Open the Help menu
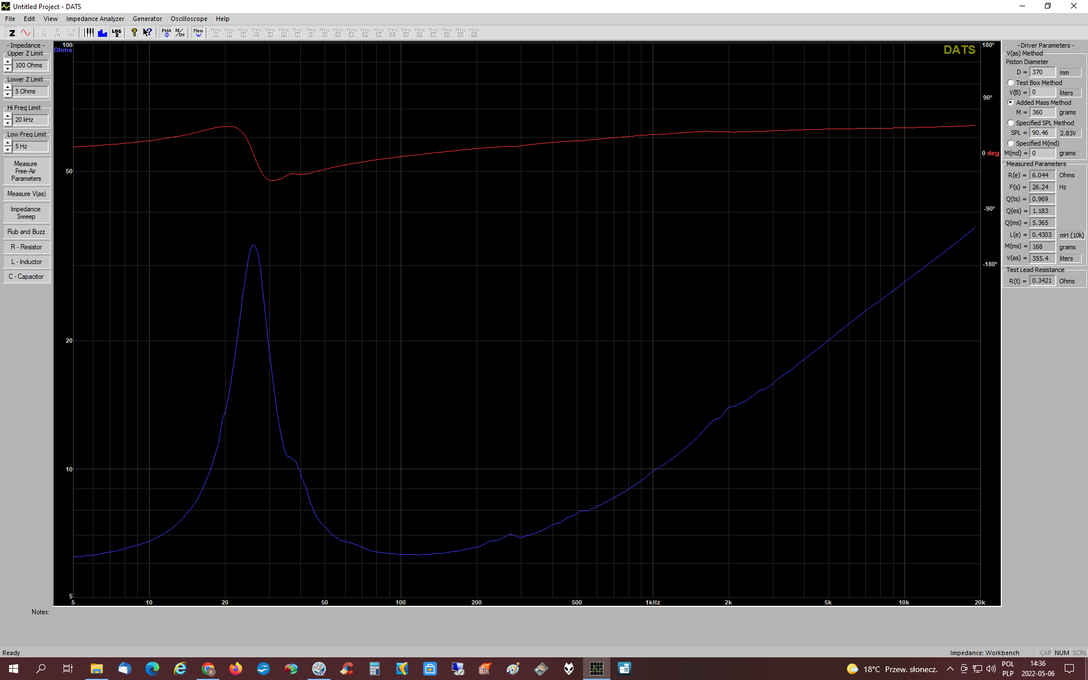The image size is (1088, 680). (x=223, y=19)
